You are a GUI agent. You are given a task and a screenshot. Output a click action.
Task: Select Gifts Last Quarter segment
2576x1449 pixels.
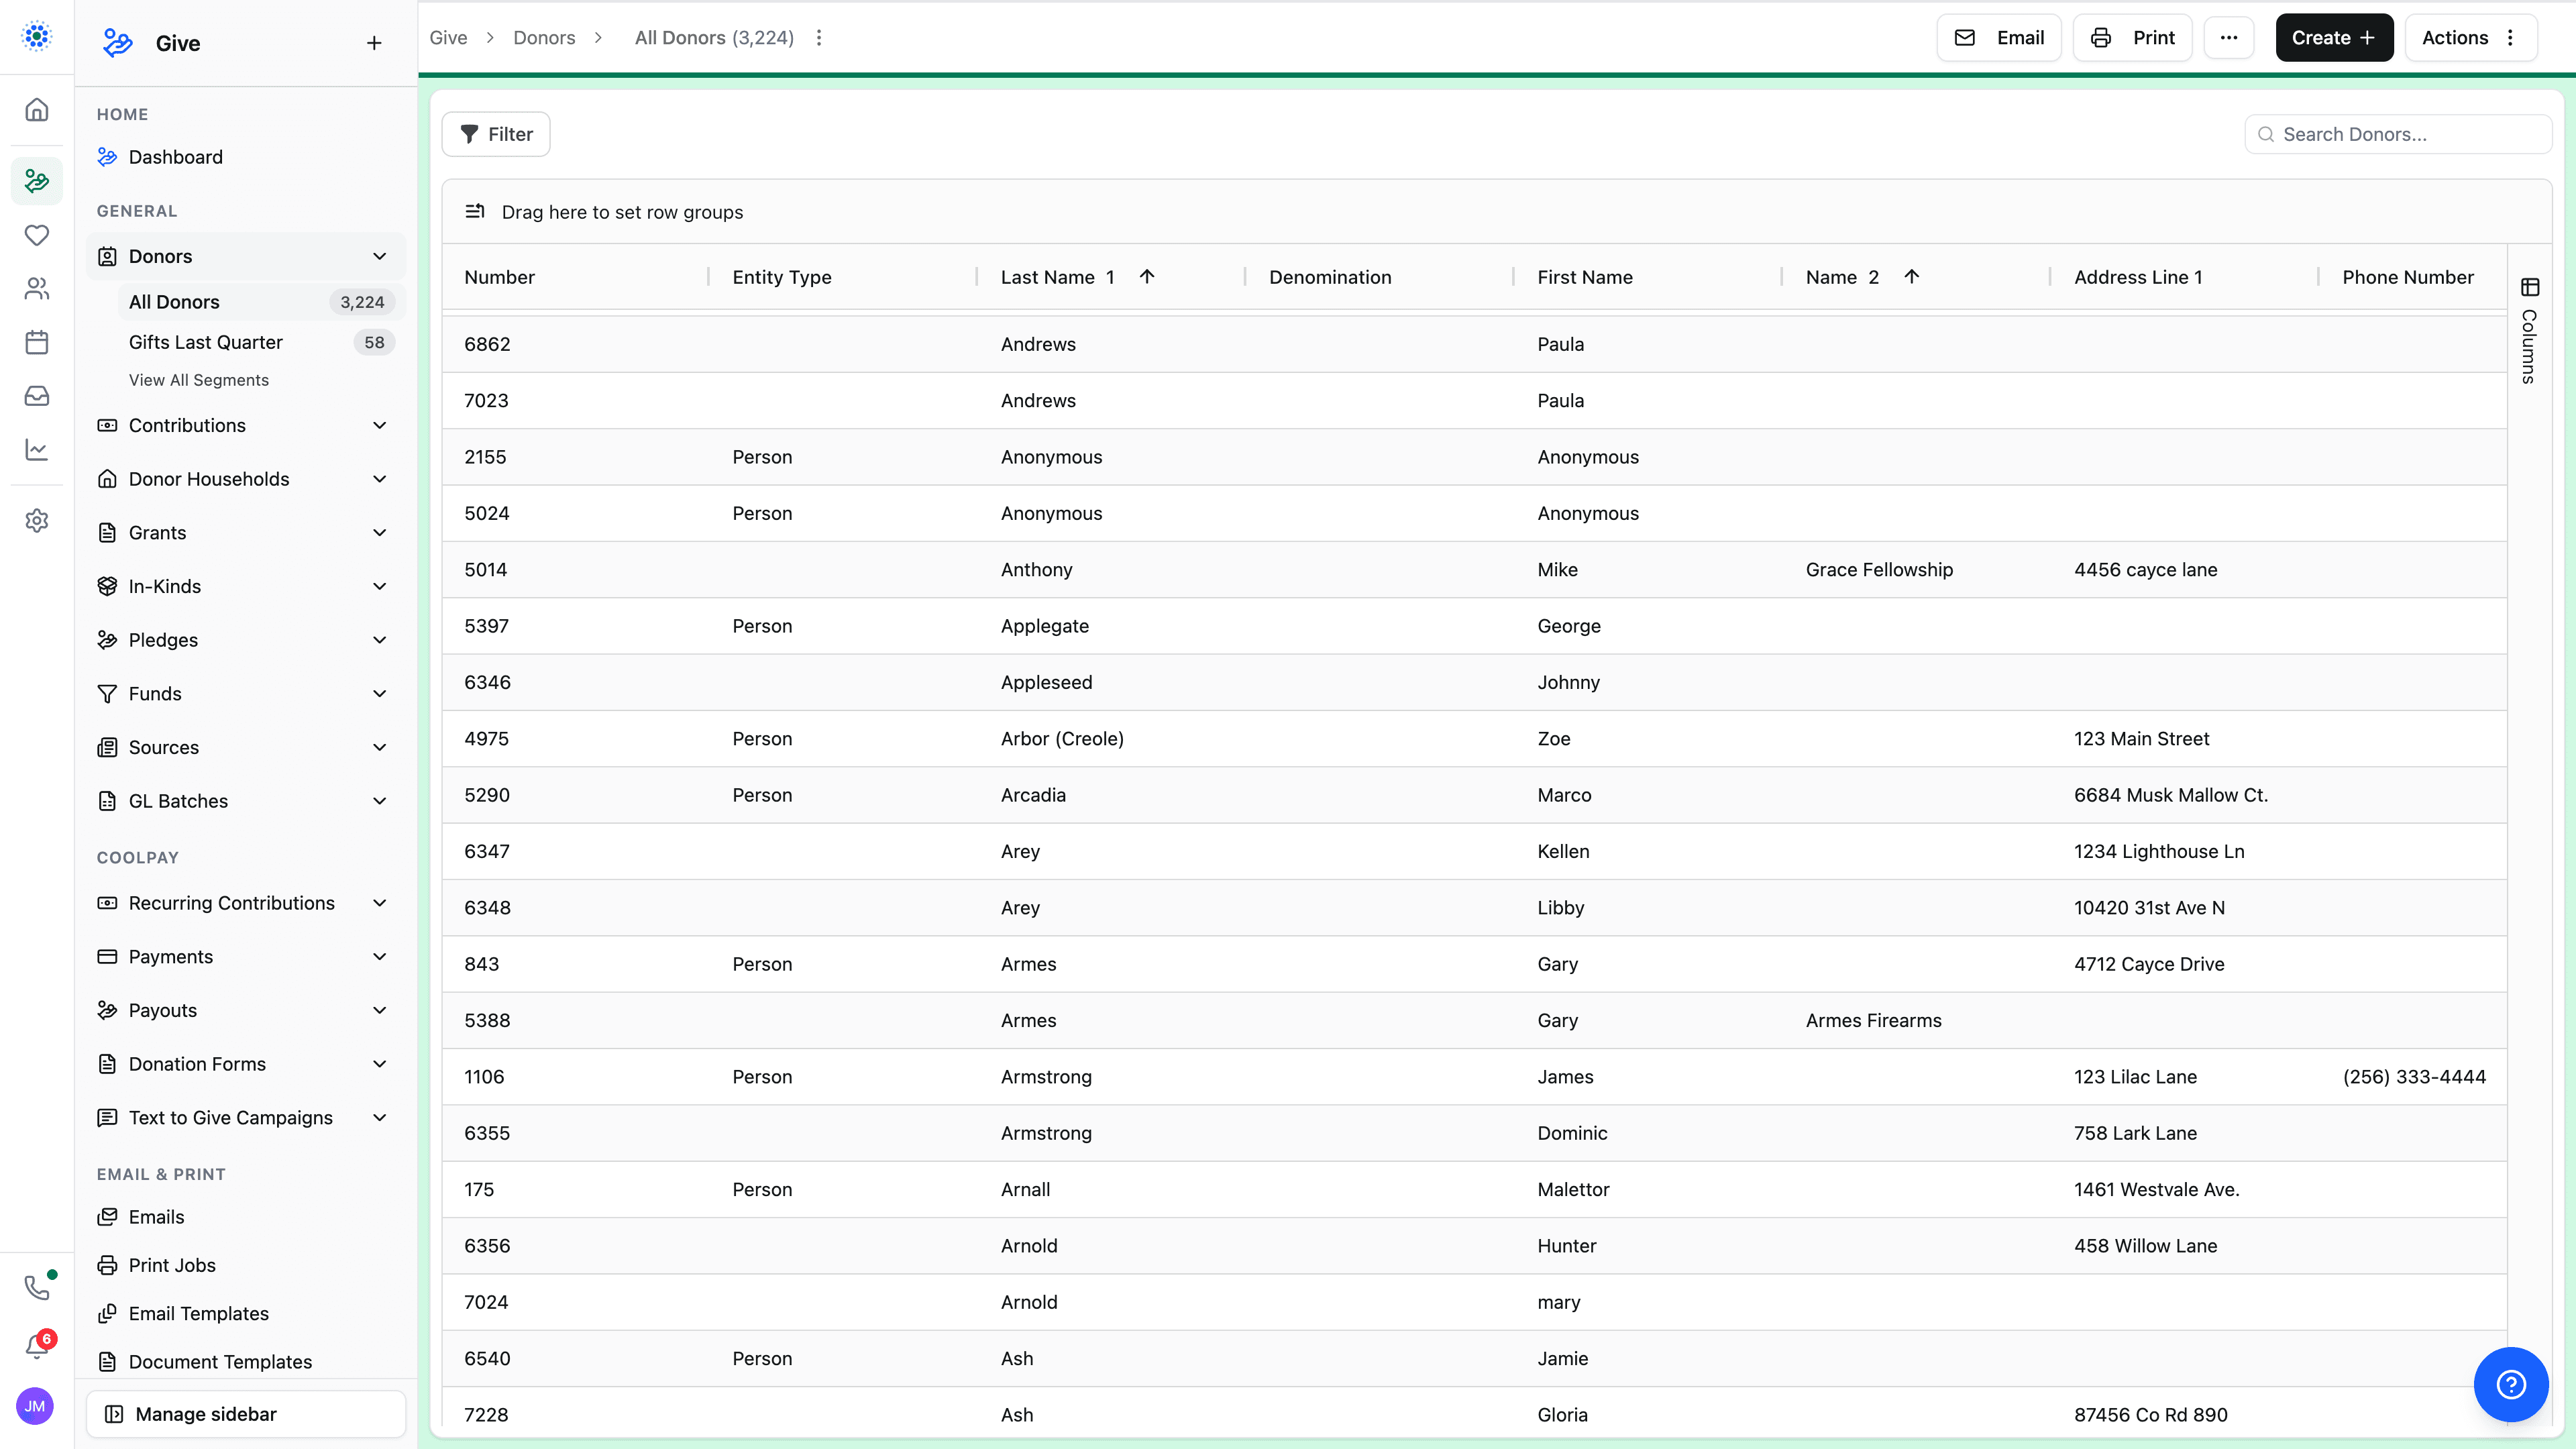262,342
